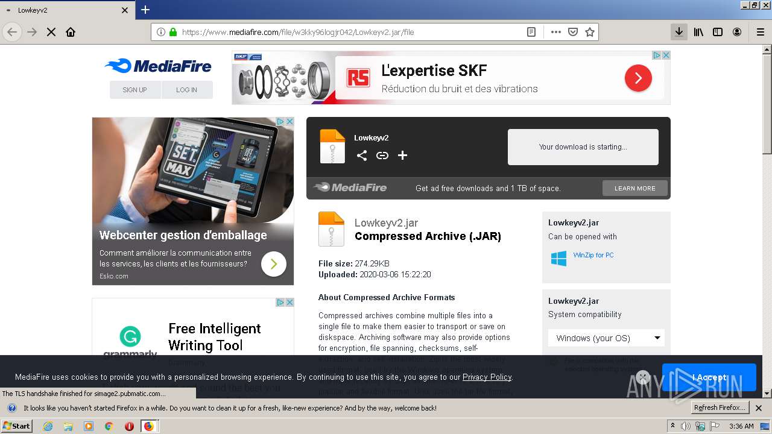Save page to Pocket icon
The width and height of the screenshot is (772, 434).
573,32
